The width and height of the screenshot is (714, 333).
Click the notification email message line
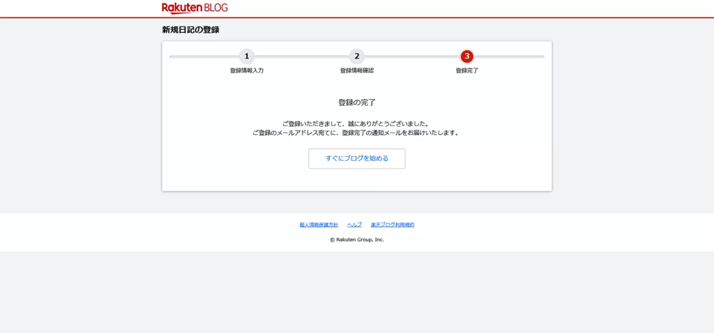(356, 132)
